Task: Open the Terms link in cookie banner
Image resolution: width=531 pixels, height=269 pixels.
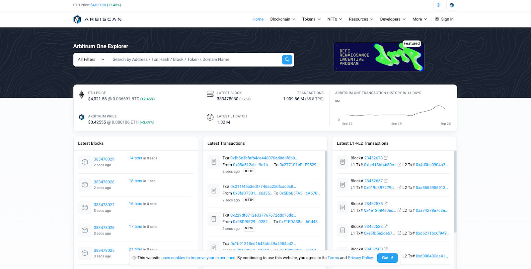Action: click(333, 258)
